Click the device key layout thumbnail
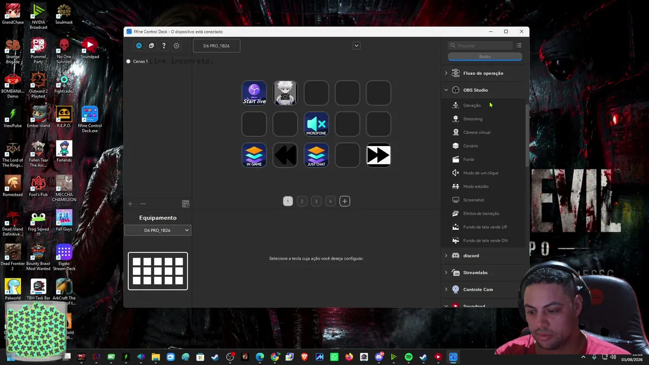This screenshot has height=365, width=649. [x=158, y=271]
